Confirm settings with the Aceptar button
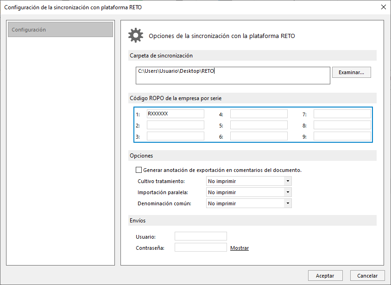The image size is (391, 285). coord(325,276)
